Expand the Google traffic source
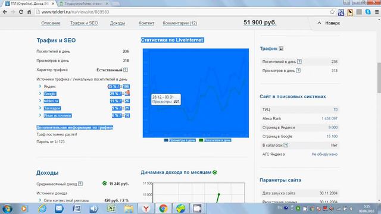 coord(40,94)
